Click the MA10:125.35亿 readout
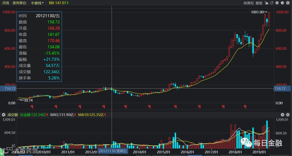292x156 pixels. 92,115
